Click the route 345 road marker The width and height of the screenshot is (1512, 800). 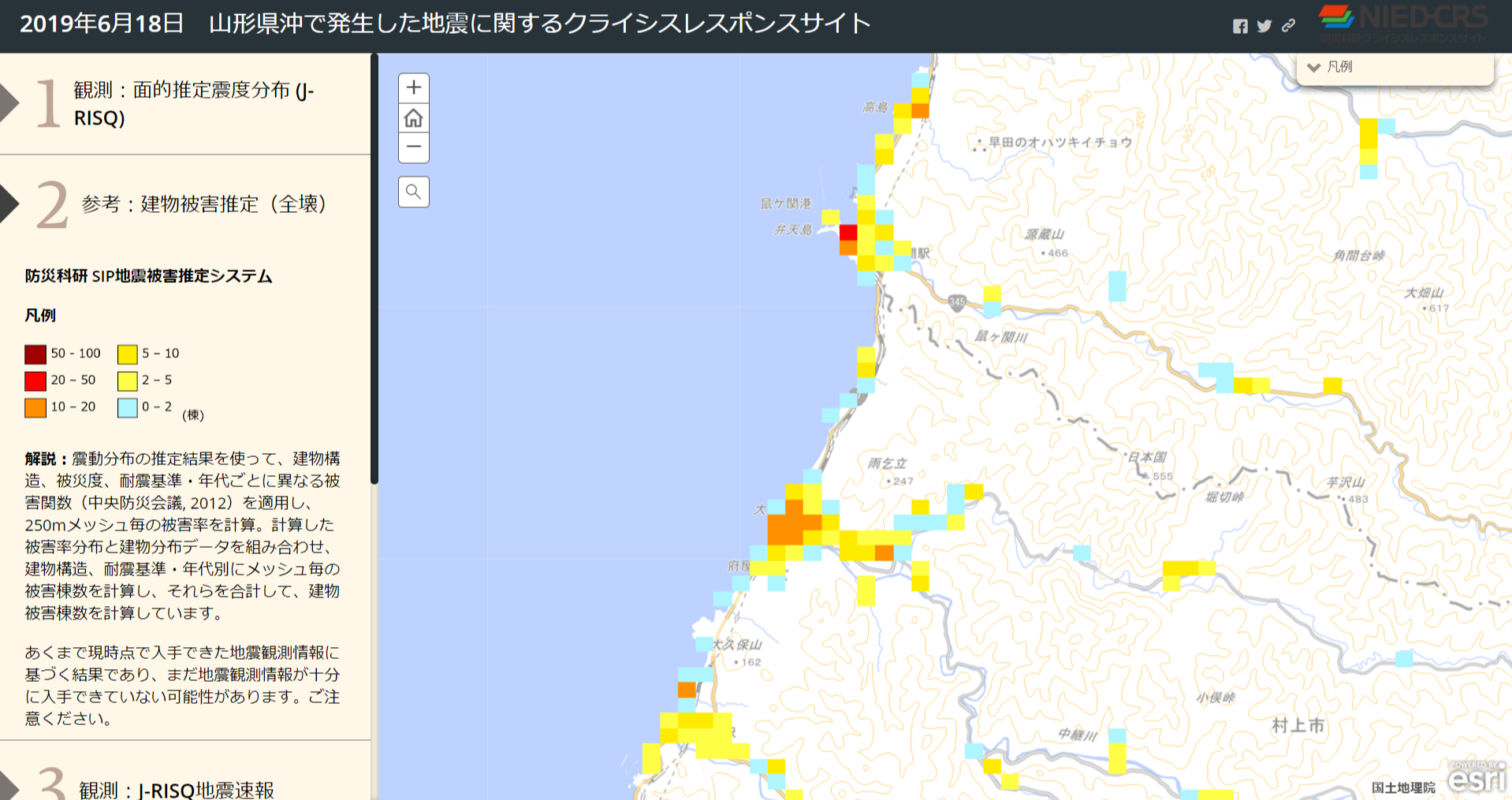point(957,302)
